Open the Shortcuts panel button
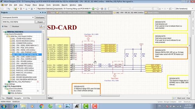This screenshot has width=195, height=109. [187, 102]
